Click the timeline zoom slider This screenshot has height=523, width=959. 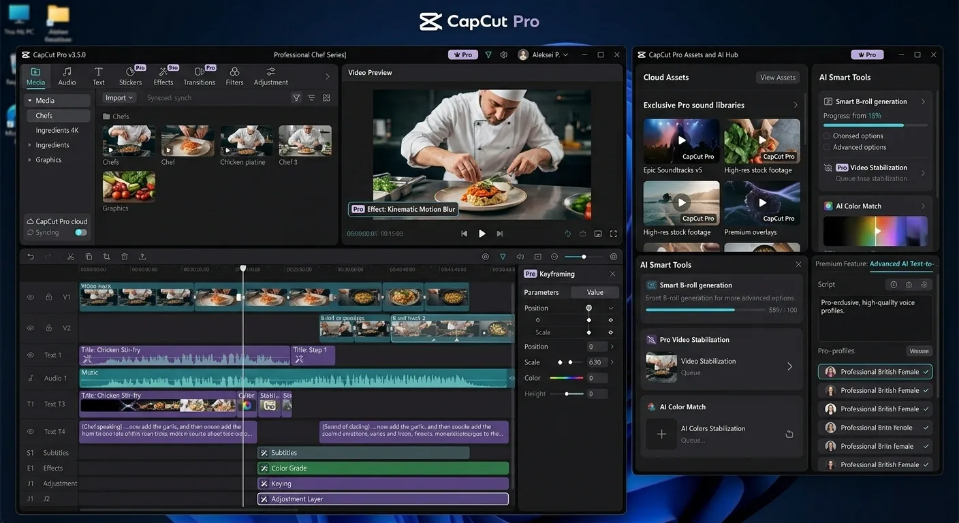coord(584,257)
